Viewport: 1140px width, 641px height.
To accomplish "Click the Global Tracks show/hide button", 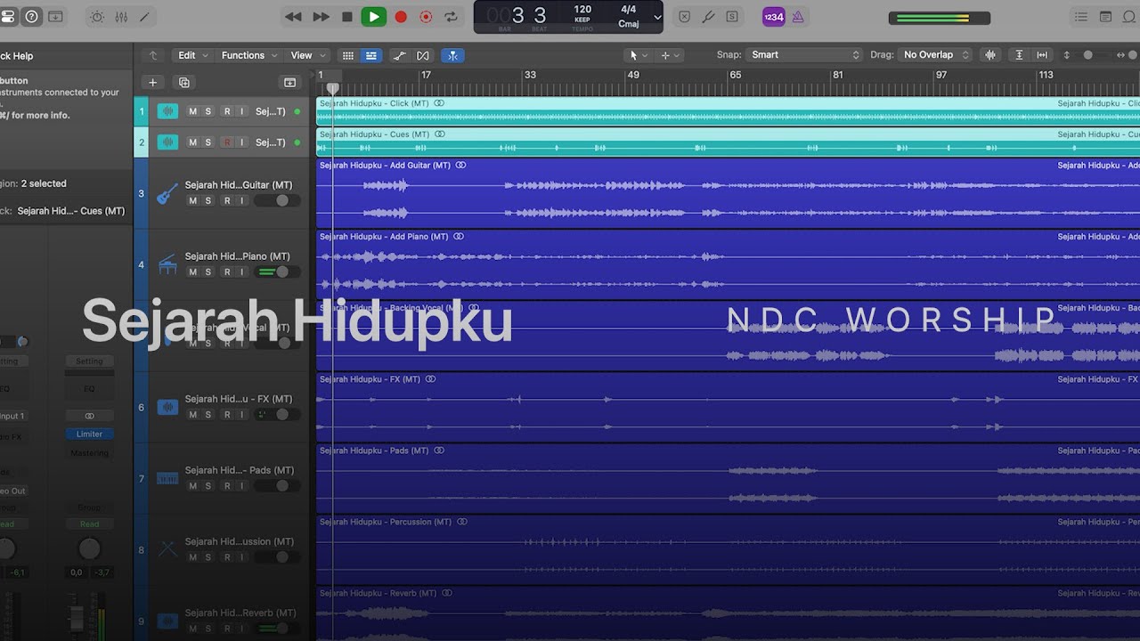I will 289,83.
